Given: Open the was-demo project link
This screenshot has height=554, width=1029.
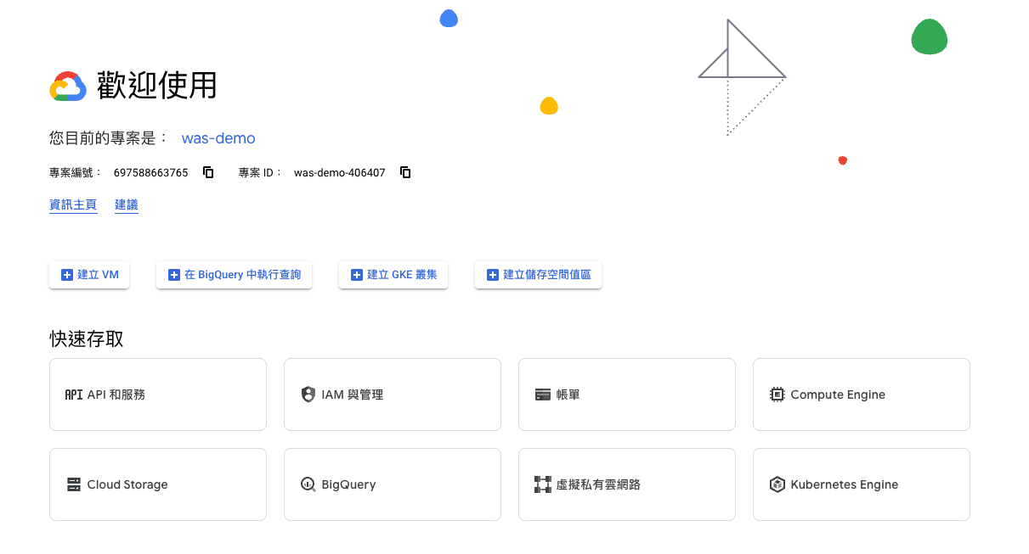Looking at the screenshot, I should (218, 138).
